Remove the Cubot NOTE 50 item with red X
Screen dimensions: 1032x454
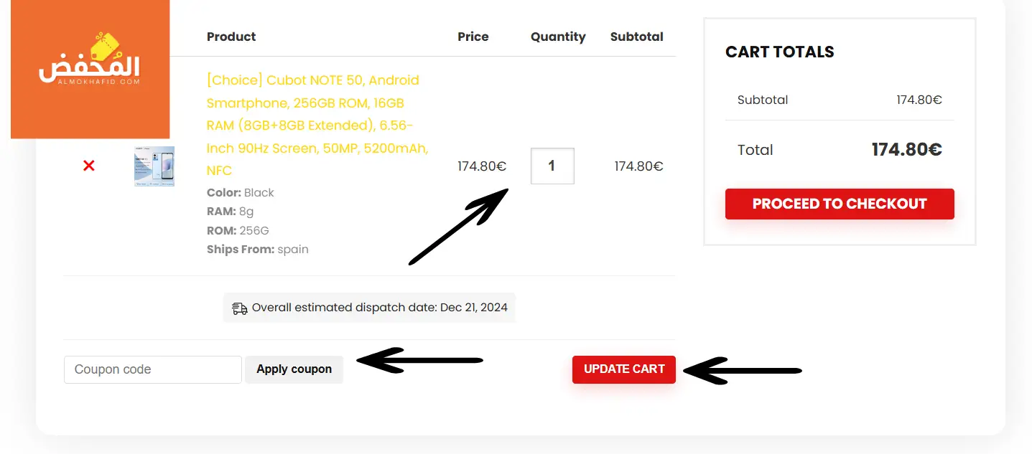(89, 166)
